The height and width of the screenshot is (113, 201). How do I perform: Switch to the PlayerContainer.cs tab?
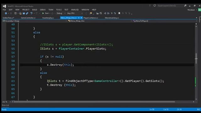click(91, 18)
